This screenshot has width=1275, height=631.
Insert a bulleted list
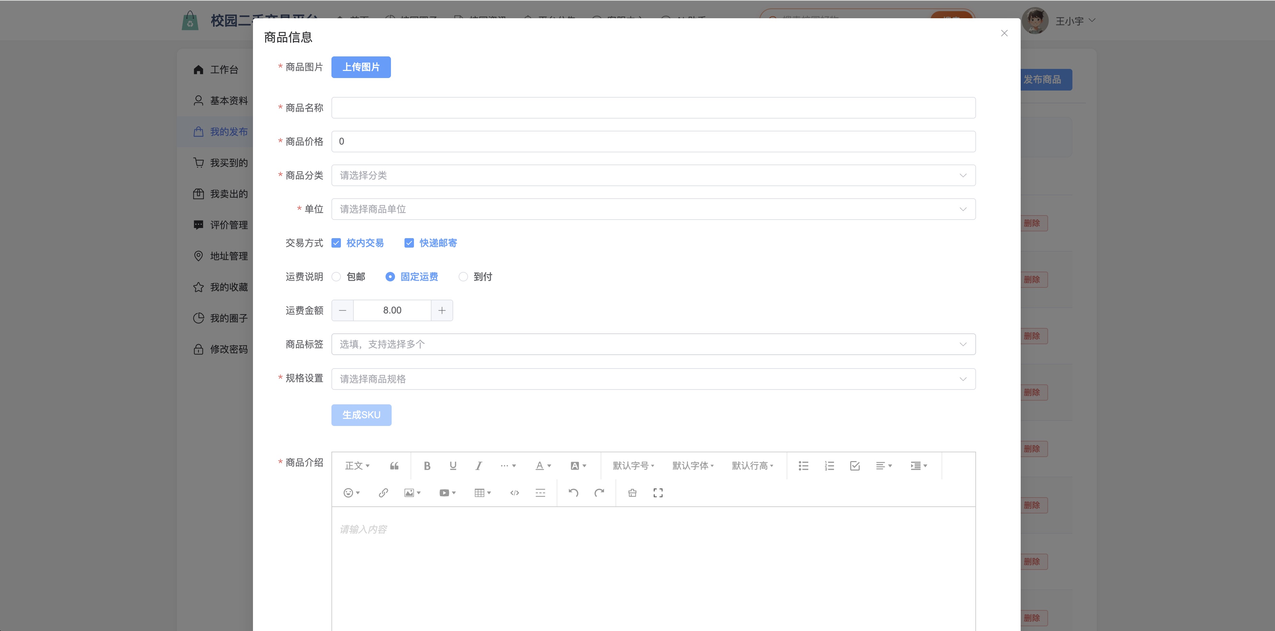click(x=803, y=466)
